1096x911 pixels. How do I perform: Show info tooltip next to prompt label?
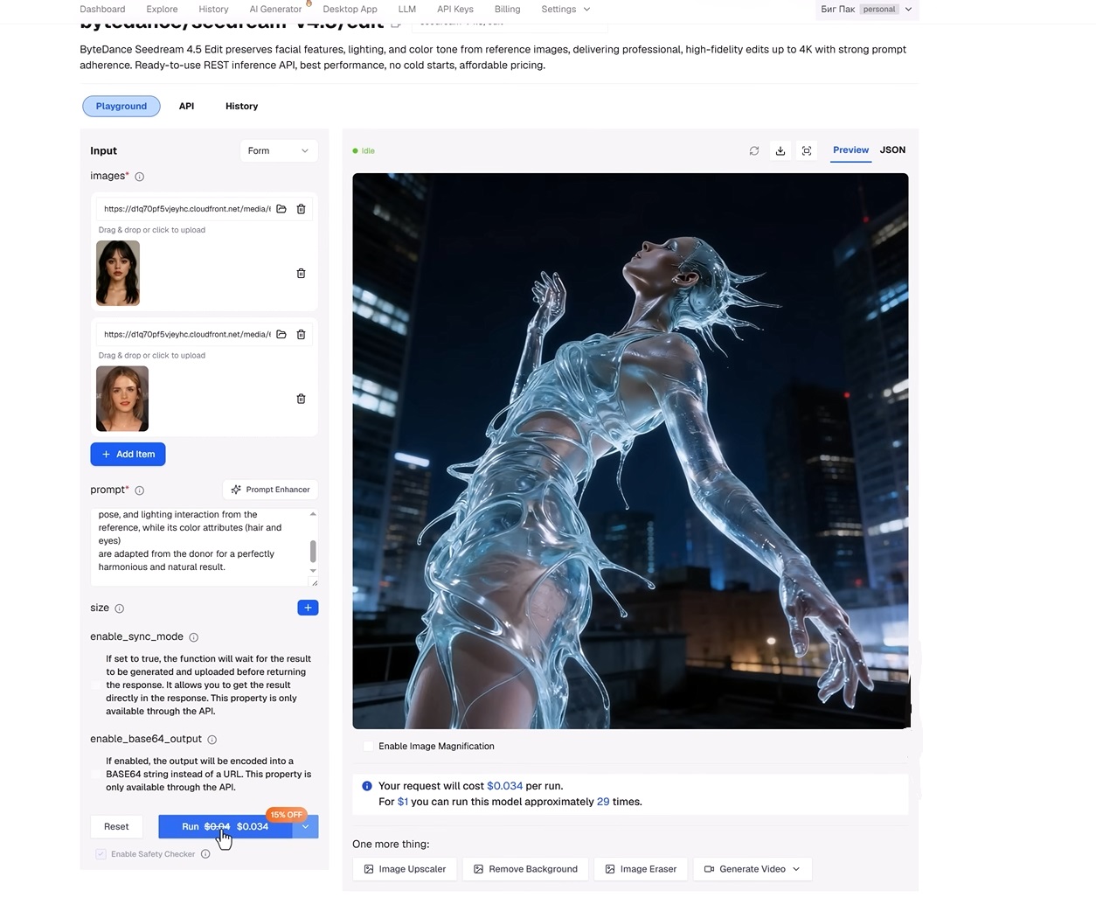click(x=140, y=490)
